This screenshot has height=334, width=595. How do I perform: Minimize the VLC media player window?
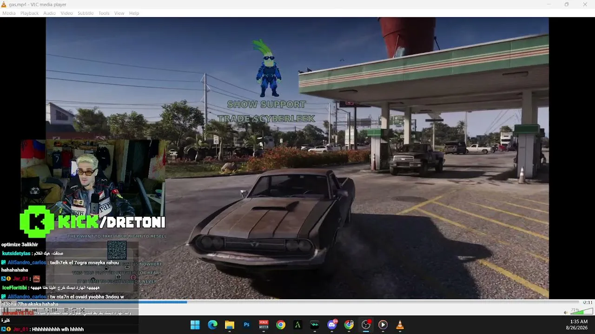click(549, 5)
